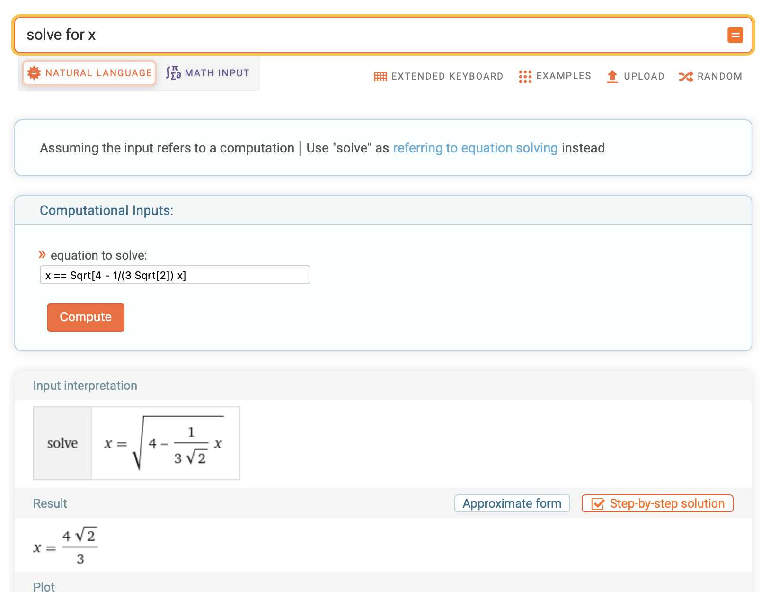Screen dimensions: 761x592
Task: Click the result fraction x = 4√2/3
Action: [66, 547]
